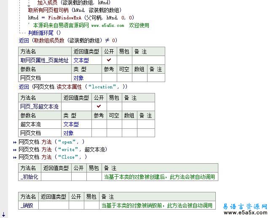Click the _销毁 remark 当基于本类的对象被销毁前
This screenshot has height=218, width=271.
(x=157, y=205)
